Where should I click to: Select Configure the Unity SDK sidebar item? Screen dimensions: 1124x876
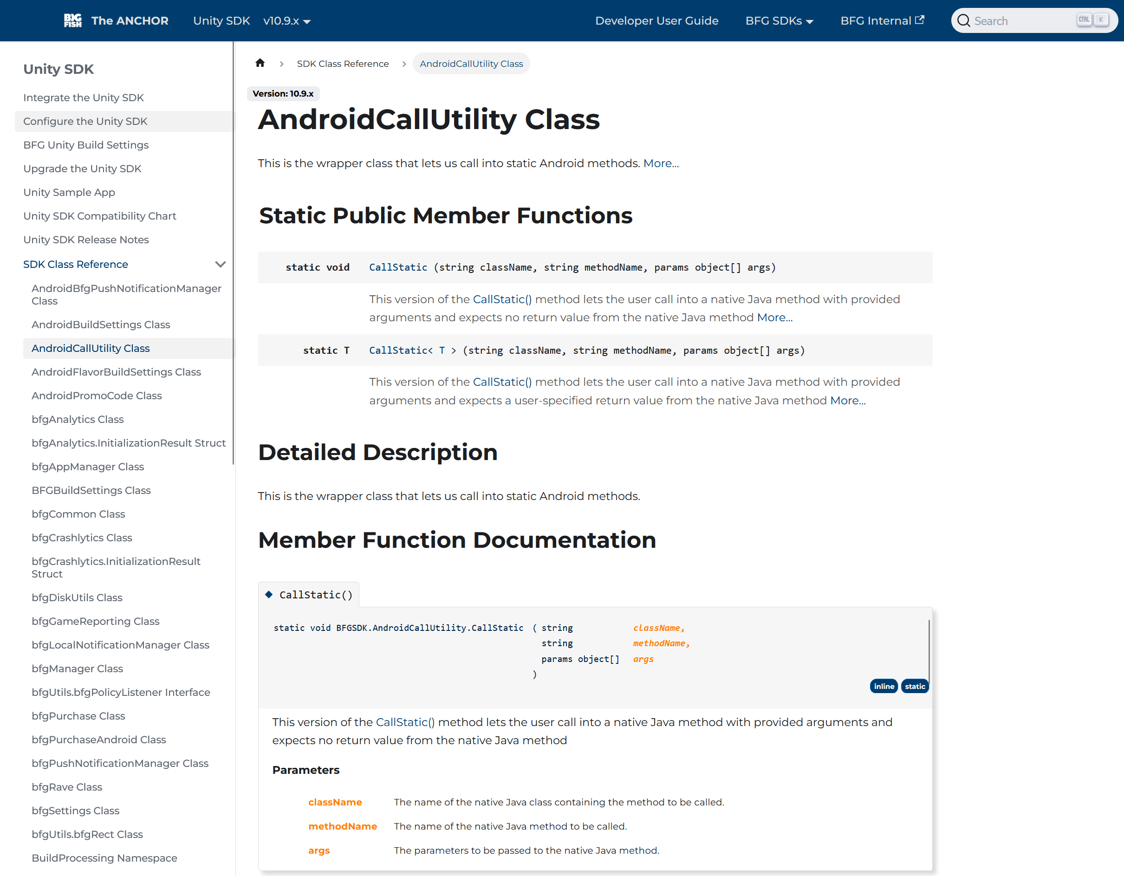point(85,121)
